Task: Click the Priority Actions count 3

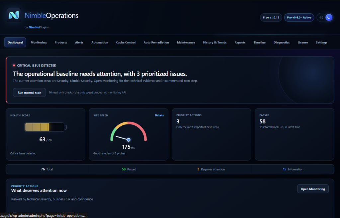Action: (178, 121)
